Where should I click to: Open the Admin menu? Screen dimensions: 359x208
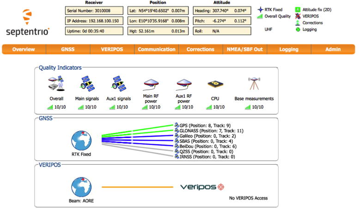[x=333, y=50]
